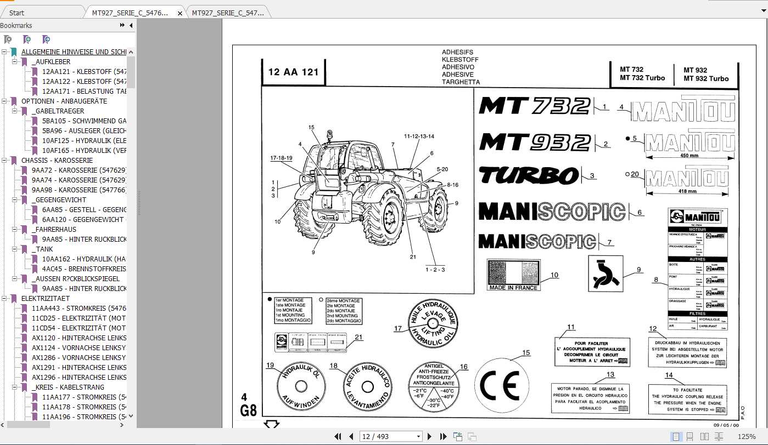Select single page view mode
Viewport: 768px width, 445px height.
tap(677, 437)
